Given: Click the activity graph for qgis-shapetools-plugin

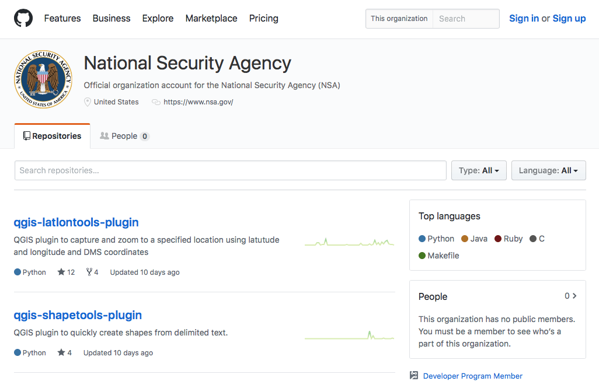Looking at the screenshot, I should 349,335.
